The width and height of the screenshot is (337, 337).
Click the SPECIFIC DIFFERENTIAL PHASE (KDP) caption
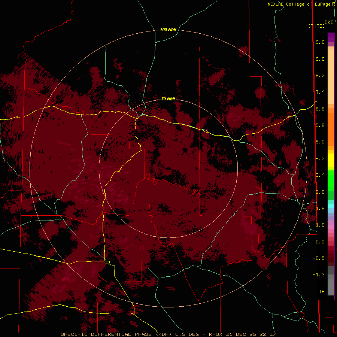[116, 334]
